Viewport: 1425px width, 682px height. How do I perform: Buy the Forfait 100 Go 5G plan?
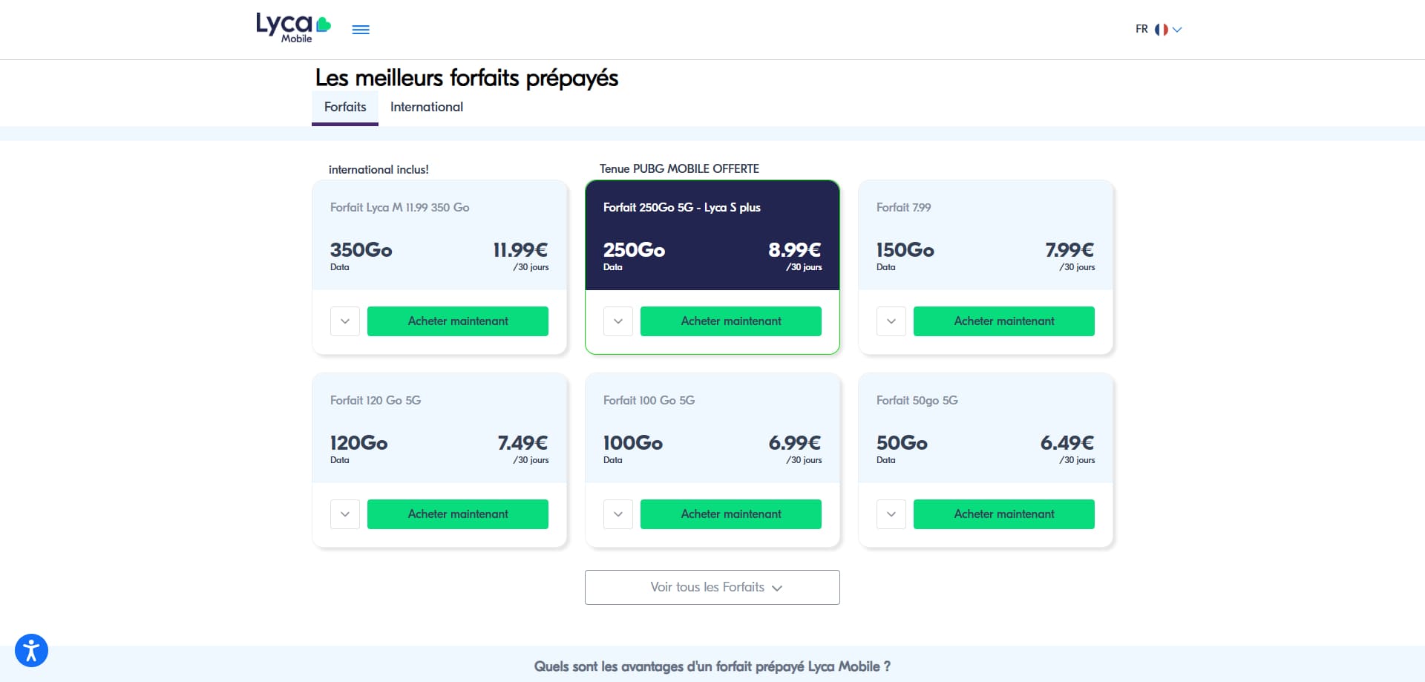(731, 514)
